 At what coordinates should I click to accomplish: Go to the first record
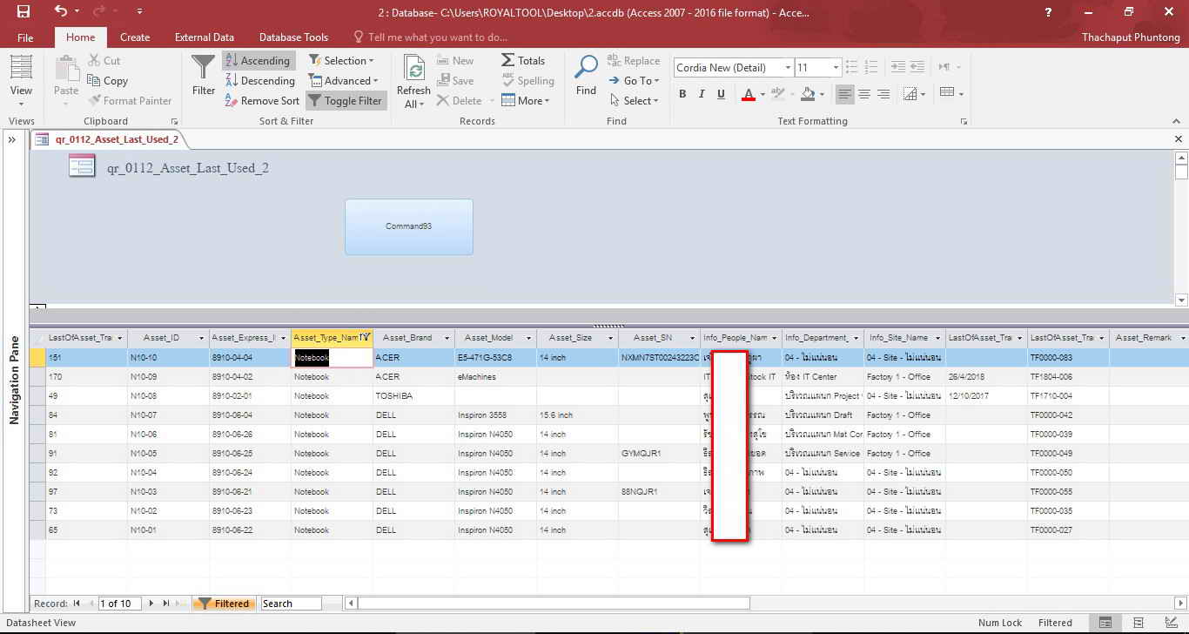pyautogui.click(x=77, y=604)
